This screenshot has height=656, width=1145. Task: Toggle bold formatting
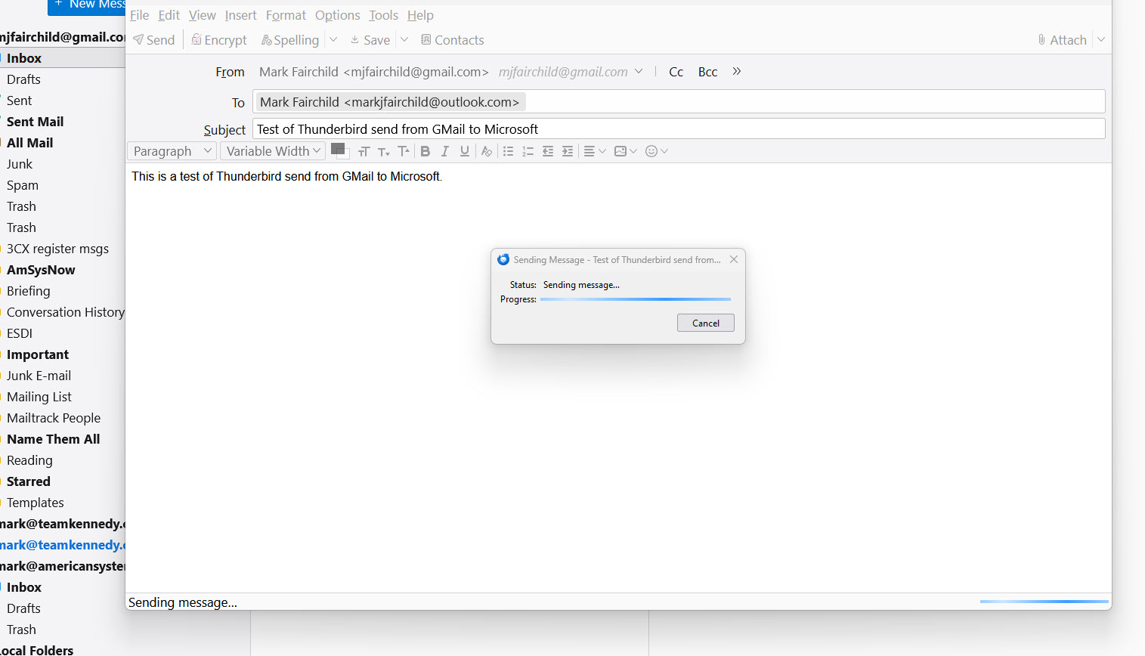click(426, 151)
